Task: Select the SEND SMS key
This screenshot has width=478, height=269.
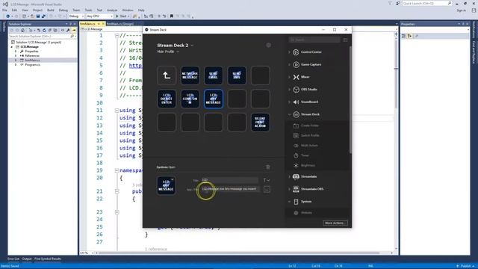Action: (237, 75)
